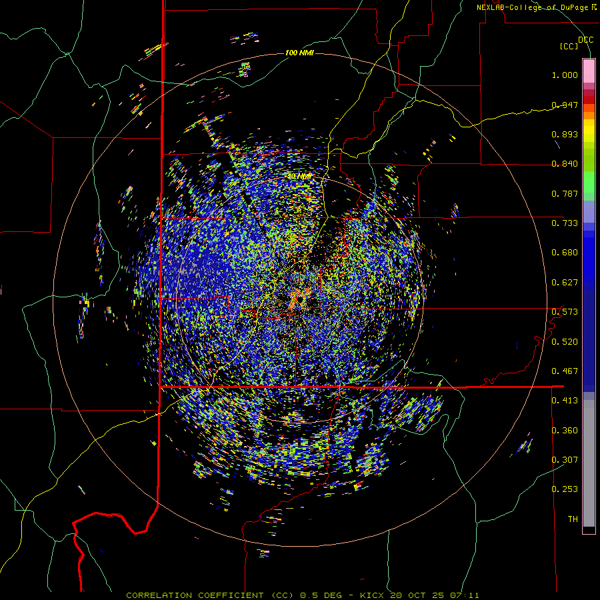Click the 0.573 legend value

pyautogui.click(x=565, y=312)
